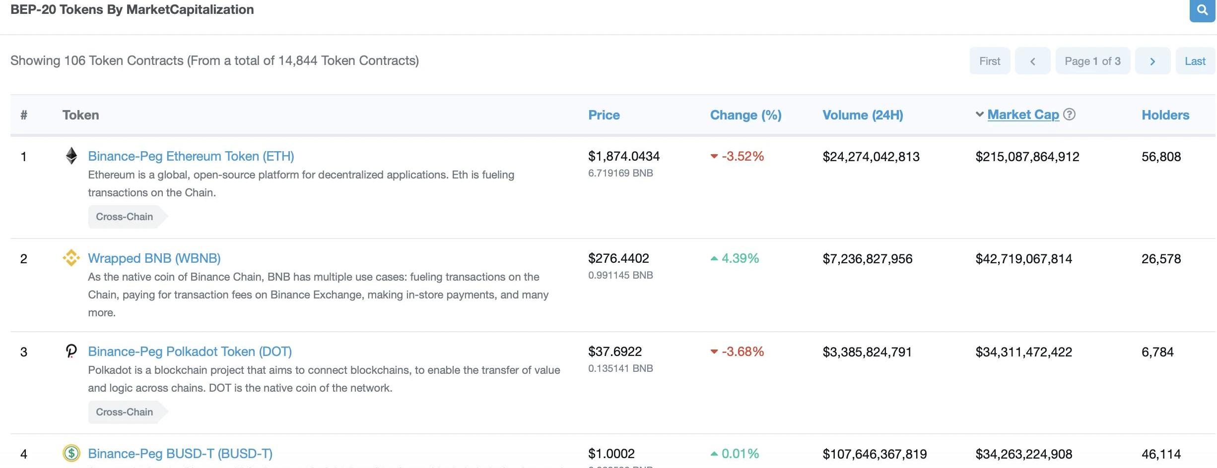Viewport: 1217px width, 468px height.
Task: Sort table by Price column
Action: pos(604,115)
